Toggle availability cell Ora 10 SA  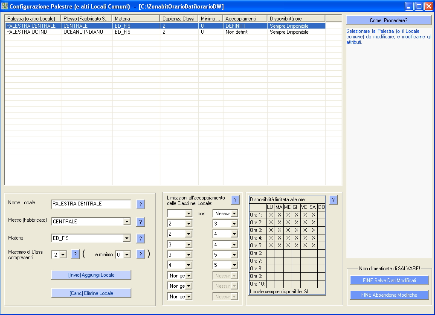(313, 284)
